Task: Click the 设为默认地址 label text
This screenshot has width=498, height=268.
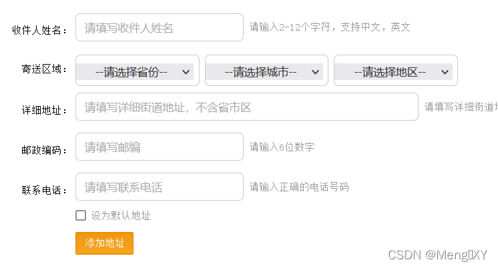Action: click(121, 216)
